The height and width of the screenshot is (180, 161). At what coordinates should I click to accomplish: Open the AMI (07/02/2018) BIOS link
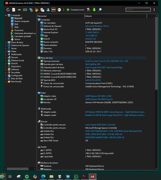93,80
